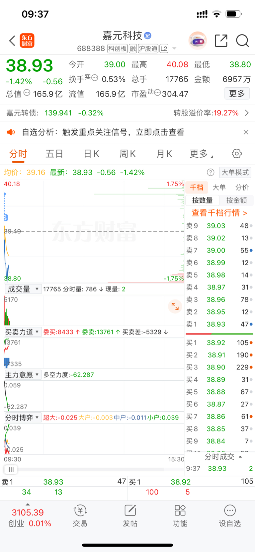
Task: Tap the 交易 trade icon
Action: point(80,510)
